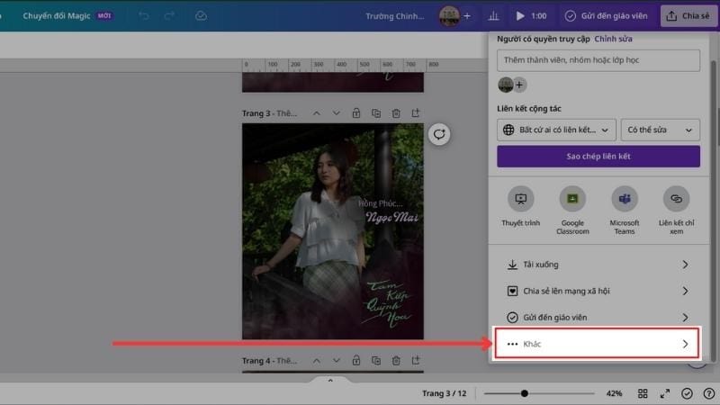This screenshot has width=720, height=405.
Task: Move page 3 down with the chevron arrow
Action: click(337, 113)
